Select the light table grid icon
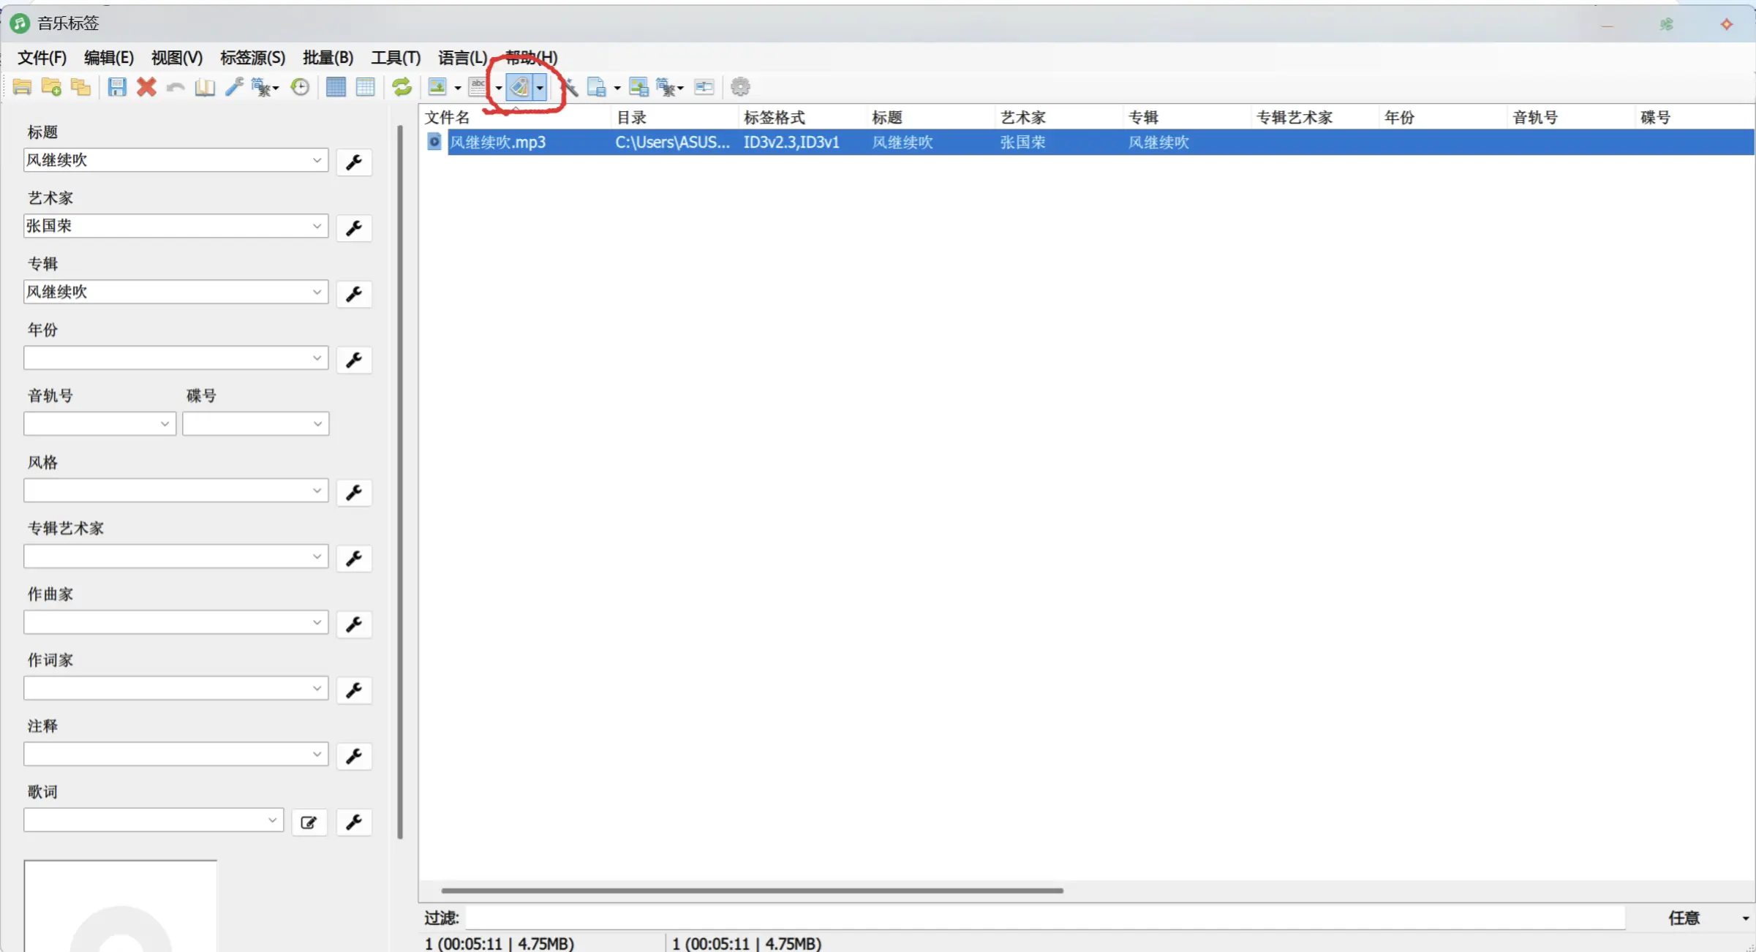1756x952 pixels. (365, 87)
